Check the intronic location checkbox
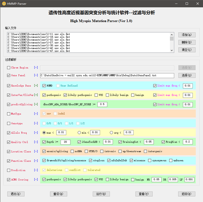Viewport: 203px width, 202px height. tap(102, 151)
